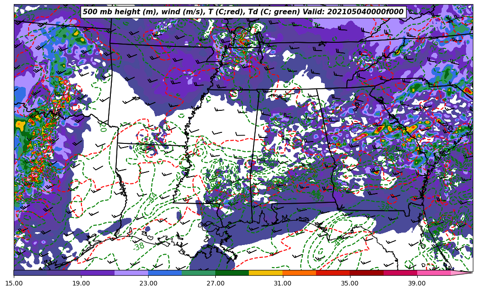Click the colorbar label 19.00
Image resolution: width=477 pixels, height=291 pixels.
81,283
